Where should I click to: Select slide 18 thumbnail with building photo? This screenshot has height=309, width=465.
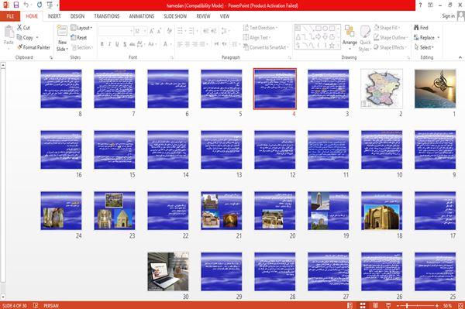point(381,211)
